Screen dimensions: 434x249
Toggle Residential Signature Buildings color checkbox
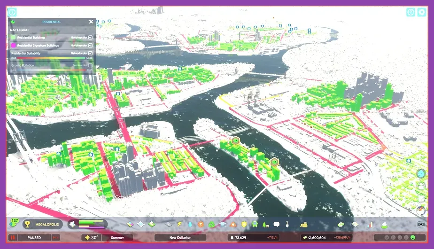pyautogui.click(x=90, y=45)
